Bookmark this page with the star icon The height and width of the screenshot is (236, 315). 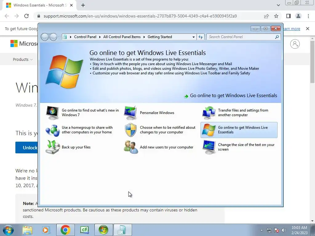[x=276, y=16]
